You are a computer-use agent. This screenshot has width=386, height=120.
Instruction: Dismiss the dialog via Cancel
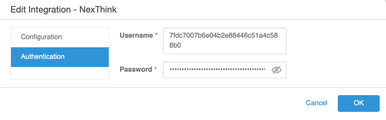pyautogui.click(x=316, y=103)
